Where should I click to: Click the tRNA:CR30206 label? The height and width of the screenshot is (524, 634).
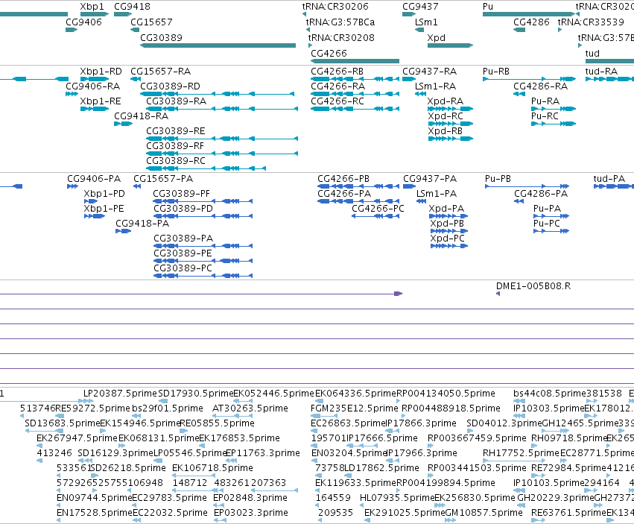pyautogui.click(x=335, y=7)
